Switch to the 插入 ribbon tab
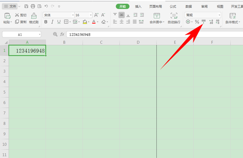 pyautogui.click(x=138, y=7)
